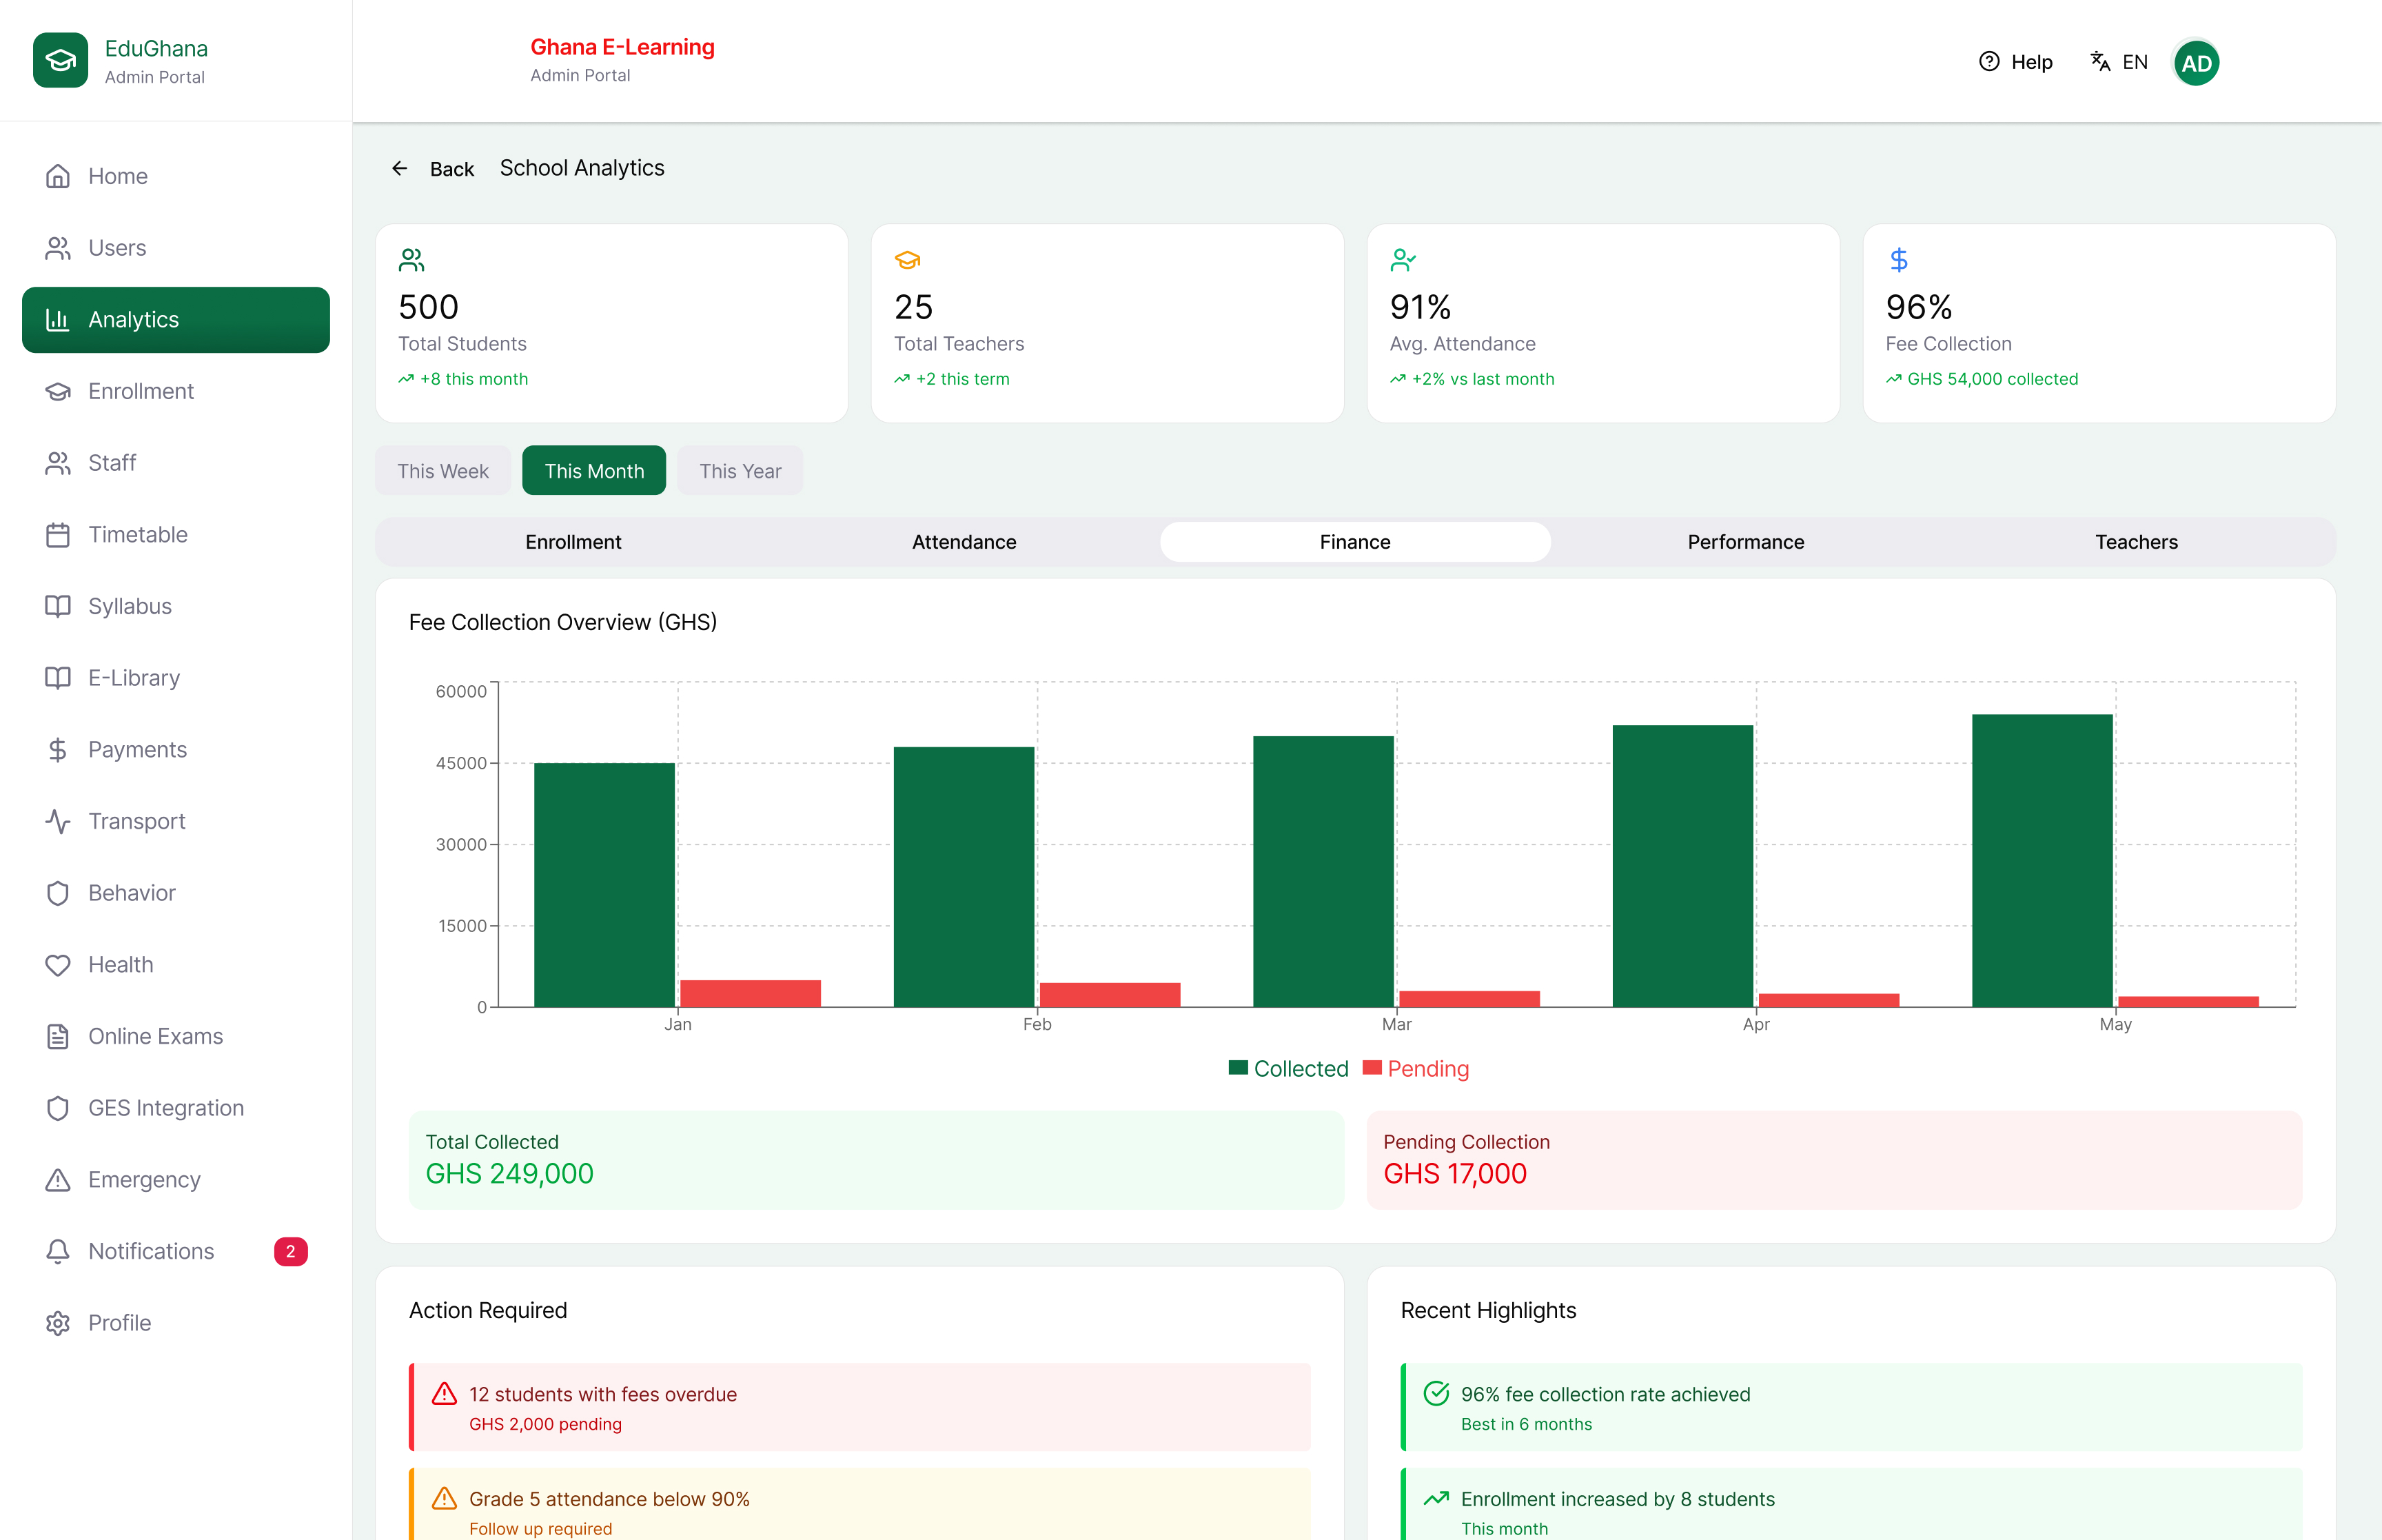
Task: Click the 25 Total Teachers card
Action: coord(1108,323)
